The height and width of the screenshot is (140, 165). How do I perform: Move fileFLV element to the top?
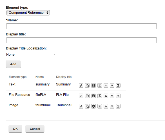(100, 96)
